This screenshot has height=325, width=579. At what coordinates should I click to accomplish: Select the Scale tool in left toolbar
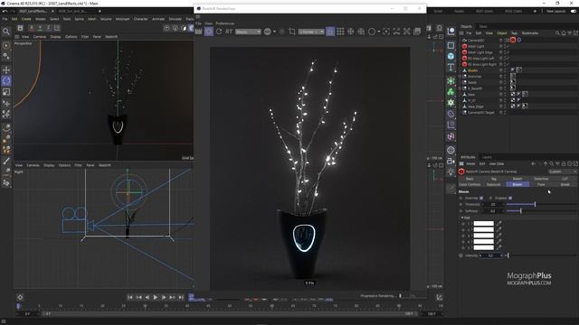(x=6, y=92)
